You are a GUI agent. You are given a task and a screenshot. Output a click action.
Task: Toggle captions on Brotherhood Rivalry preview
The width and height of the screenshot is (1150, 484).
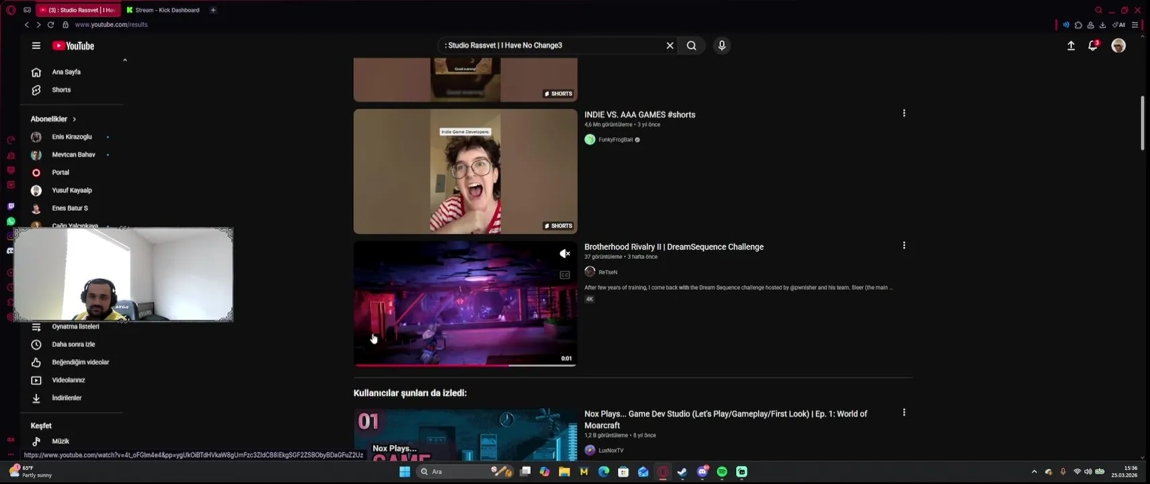tap(565, 275)
